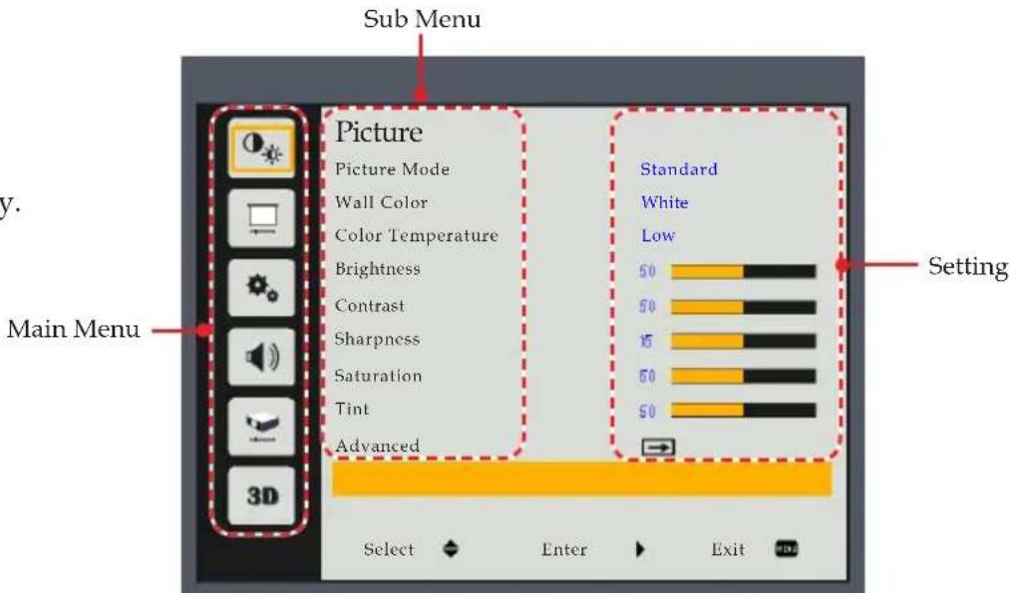Select the Saturation item
This screenshot has height=593, width=1012.
click(378, 376)
